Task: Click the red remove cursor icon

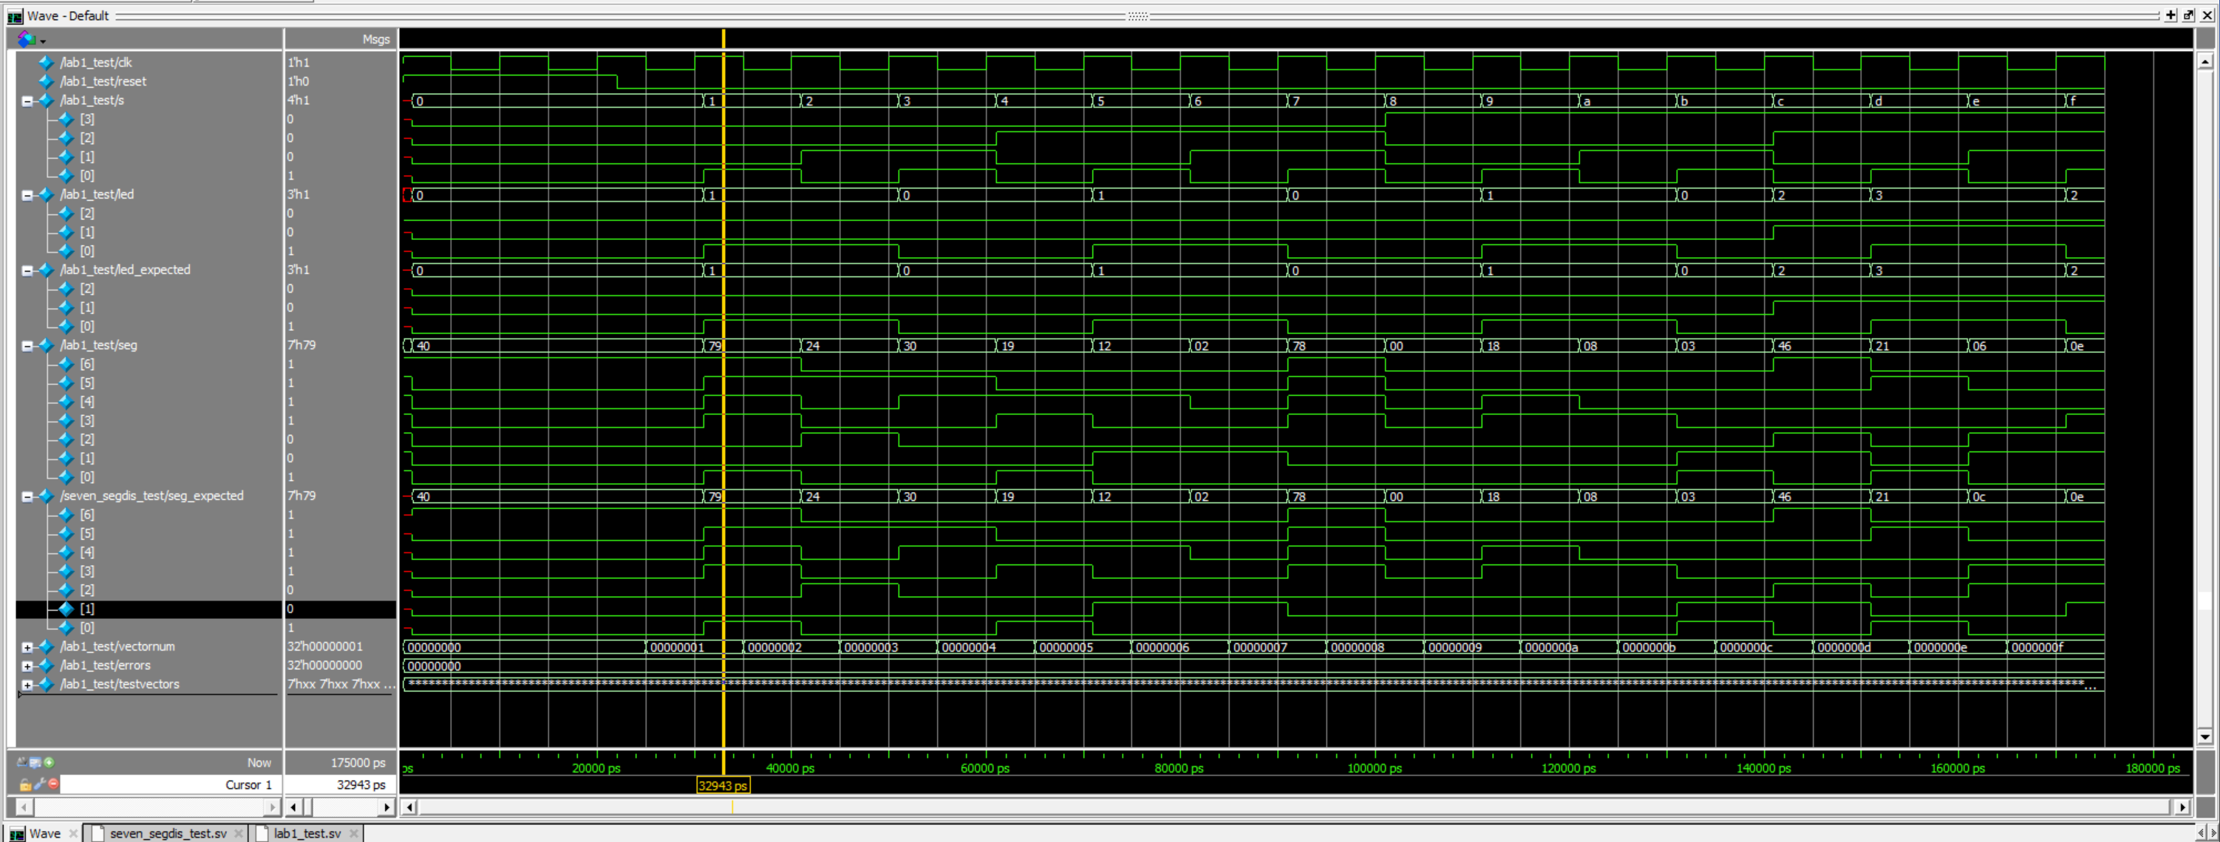Action: click(53, 784)
